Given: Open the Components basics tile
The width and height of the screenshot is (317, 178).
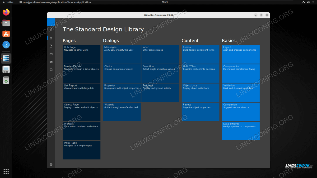Looking at the screenshot, I should 241,74.
